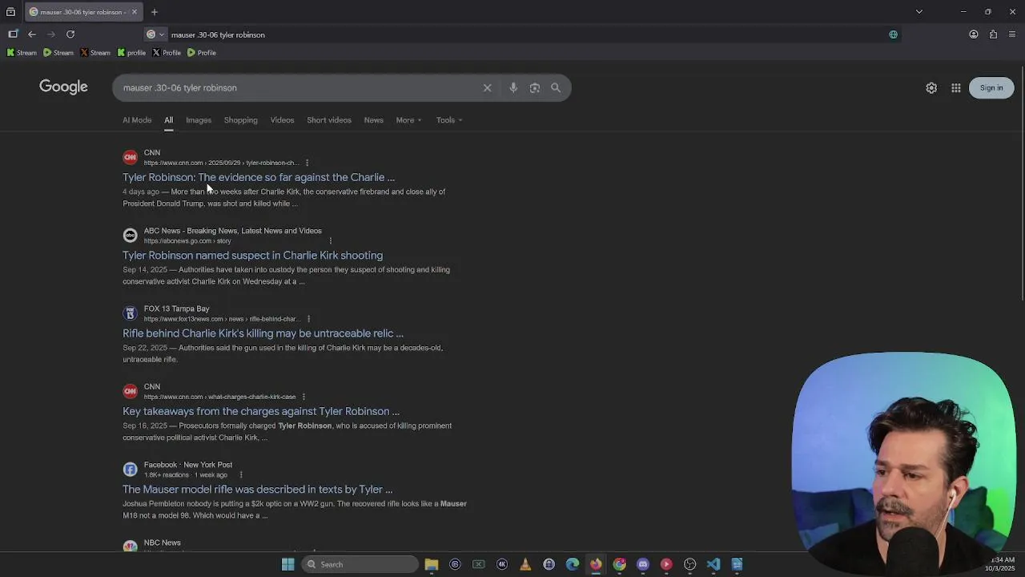Open 'Tyler Robinson named suspect' ABC News result

point(252,256)
